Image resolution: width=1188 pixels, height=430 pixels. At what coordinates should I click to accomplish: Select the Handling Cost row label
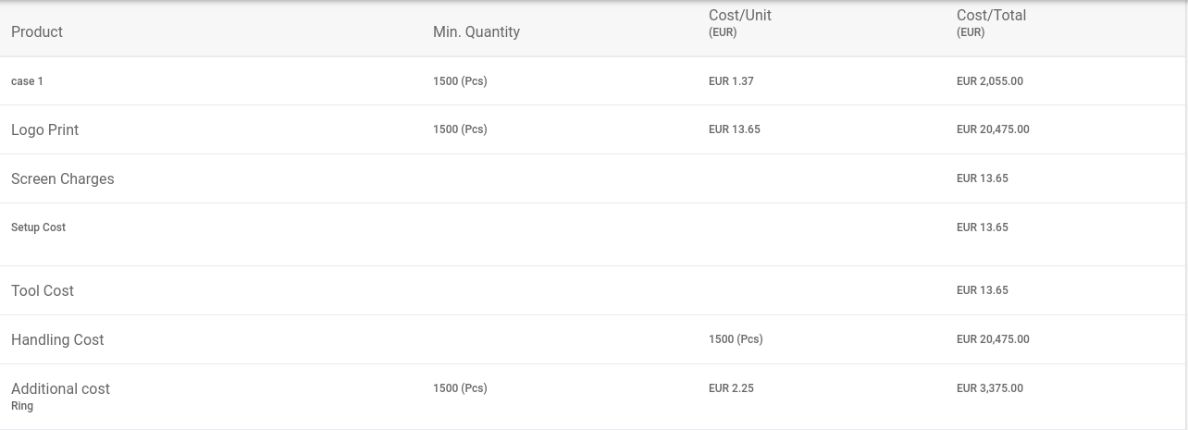[x=57, y=339]
